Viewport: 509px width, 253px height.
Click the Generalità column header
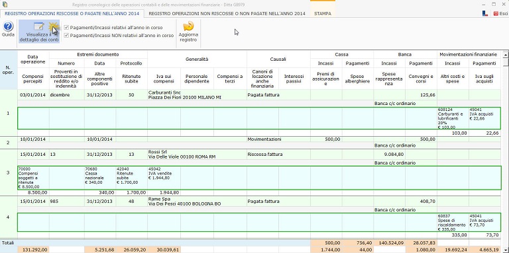pyautogui.click(x=197, y=59)
